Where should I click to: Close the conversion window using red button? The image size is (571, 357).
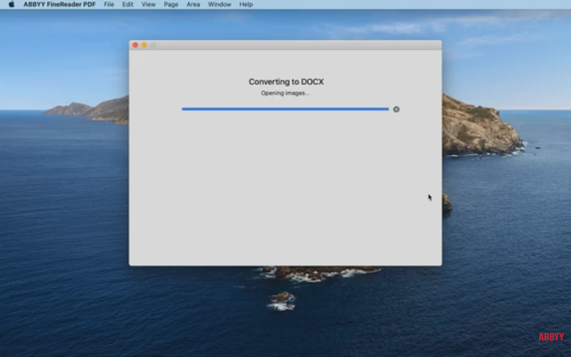click(135, 45)
